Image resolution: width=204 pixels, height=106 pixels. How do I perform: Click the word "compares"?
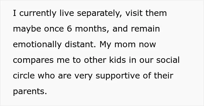[33, 61]
